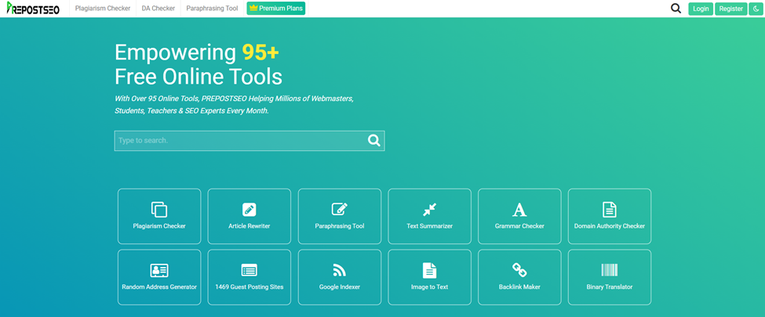Open Plagiarism Checker from top navigation
Viewport: 765px width, 317px height.
click(103, 9)
